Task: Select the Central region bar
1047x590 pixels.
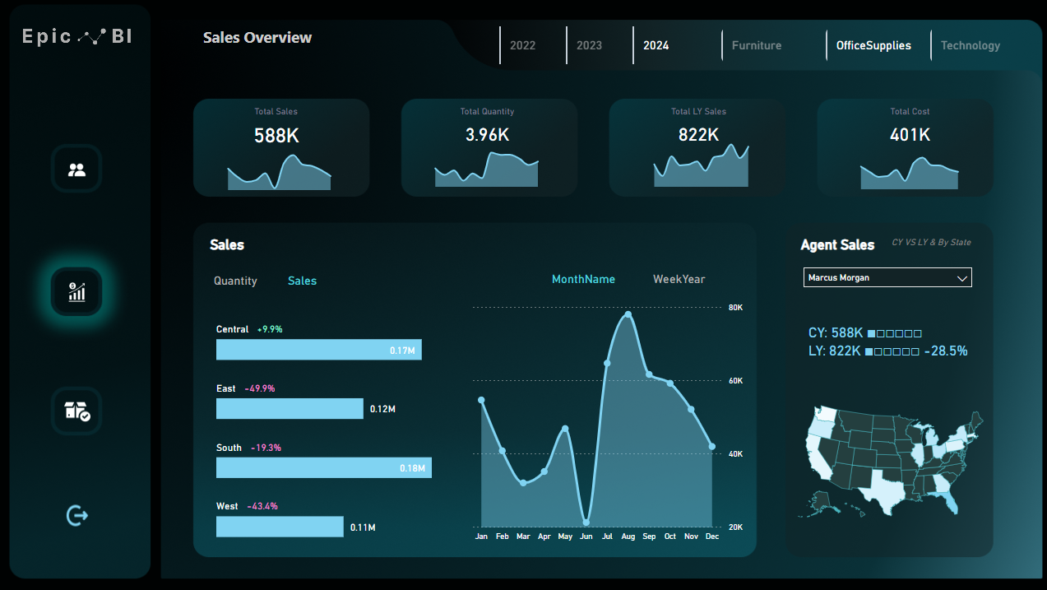Action: (x=319, y=350)
